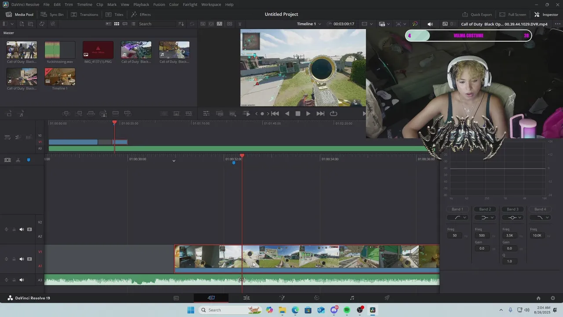Open the Band 4 filter type dropdown
The height and width of the screenshot is (317, 563).
coord(540,217)
